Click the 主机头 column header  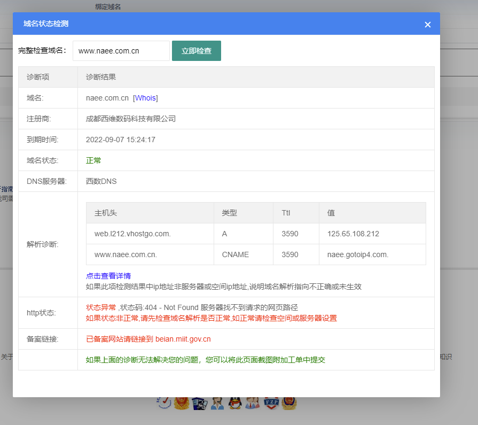click(106, 213)
